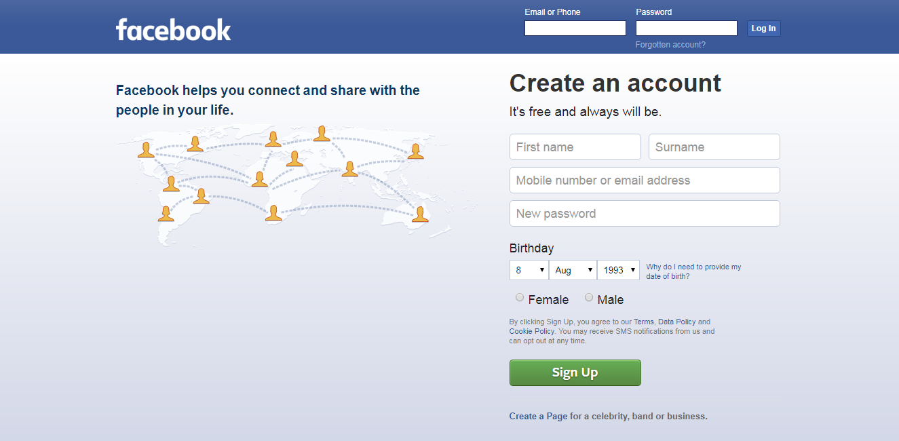The height and width of the screenshot is (441, 899).
Task: Select the Female radio button
Action: (x=520, y=297)
